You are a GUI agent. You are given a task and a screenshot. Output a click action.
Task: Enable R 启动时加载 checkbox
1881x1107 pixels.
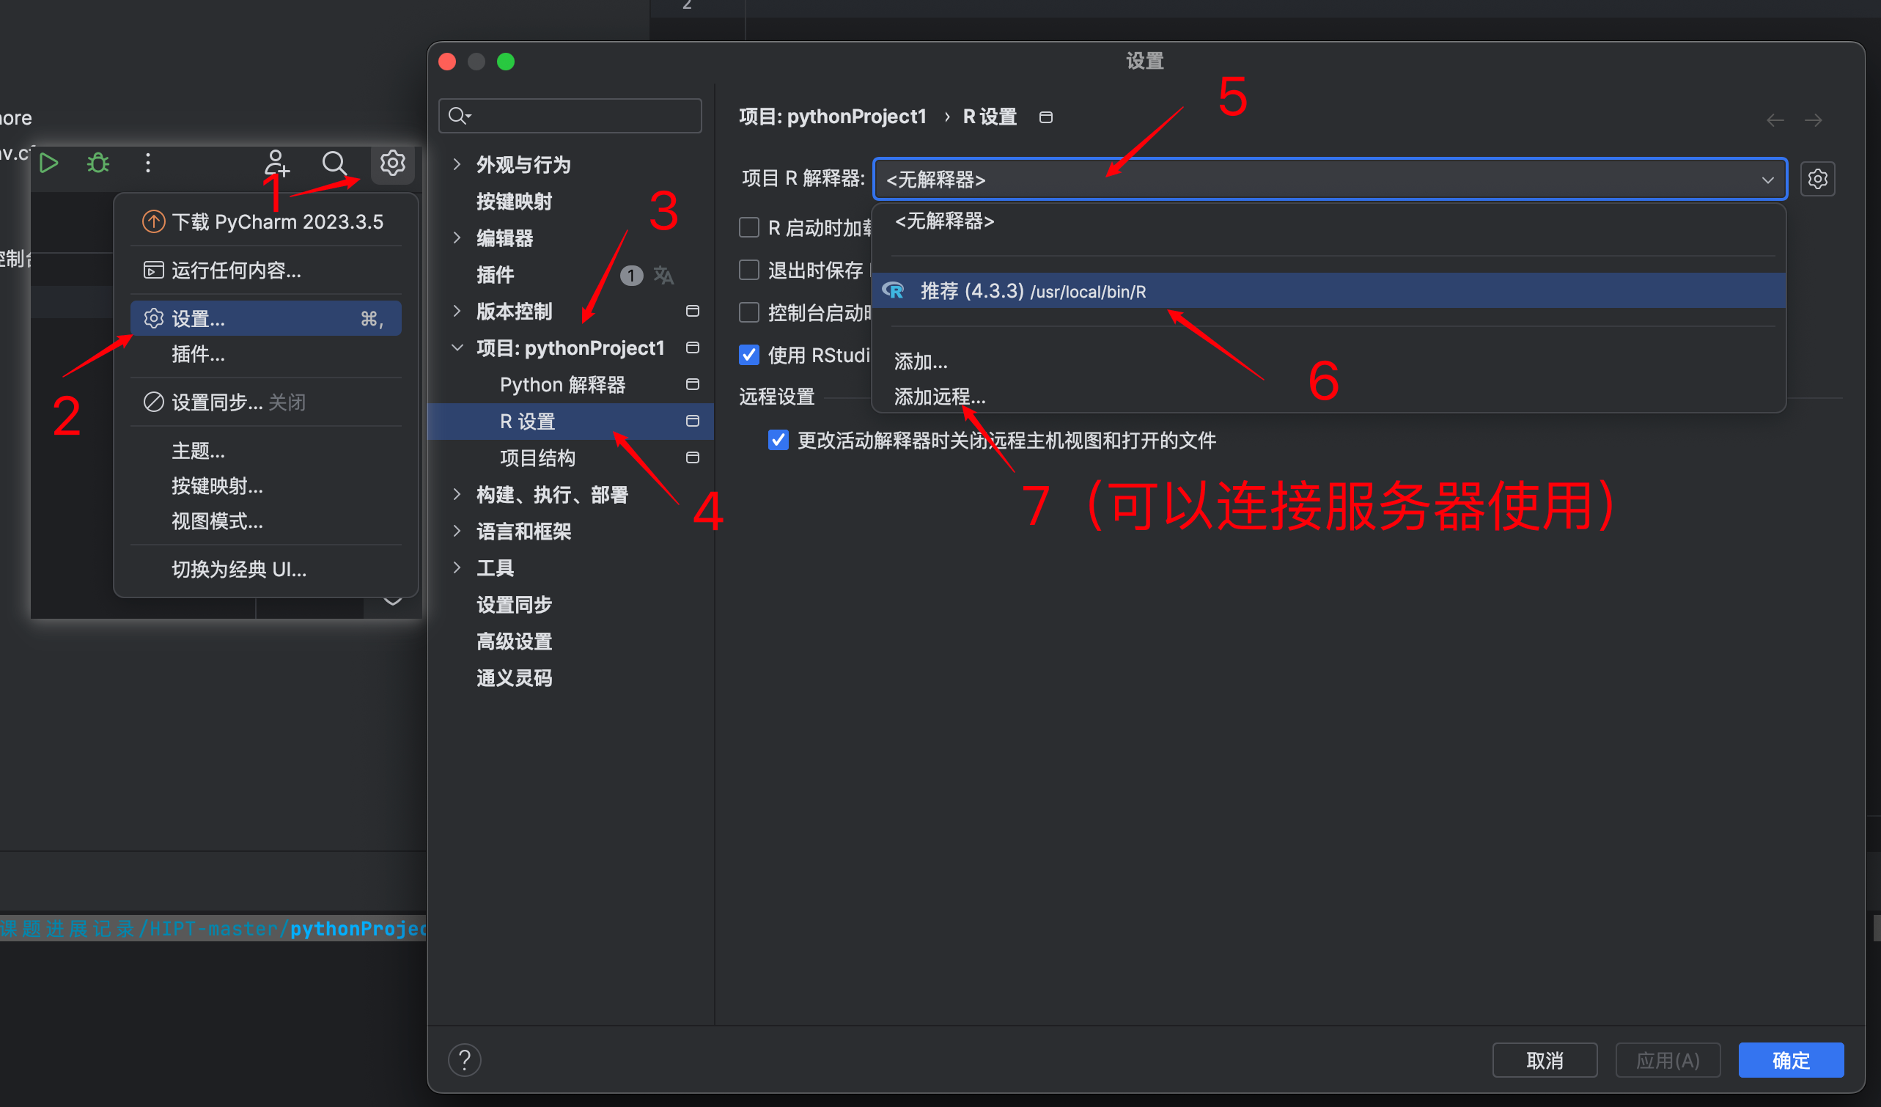coord(748,228)
